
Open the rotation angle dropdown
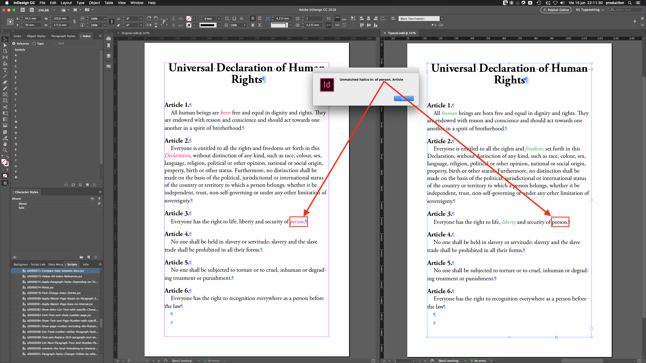coord(141,18)
